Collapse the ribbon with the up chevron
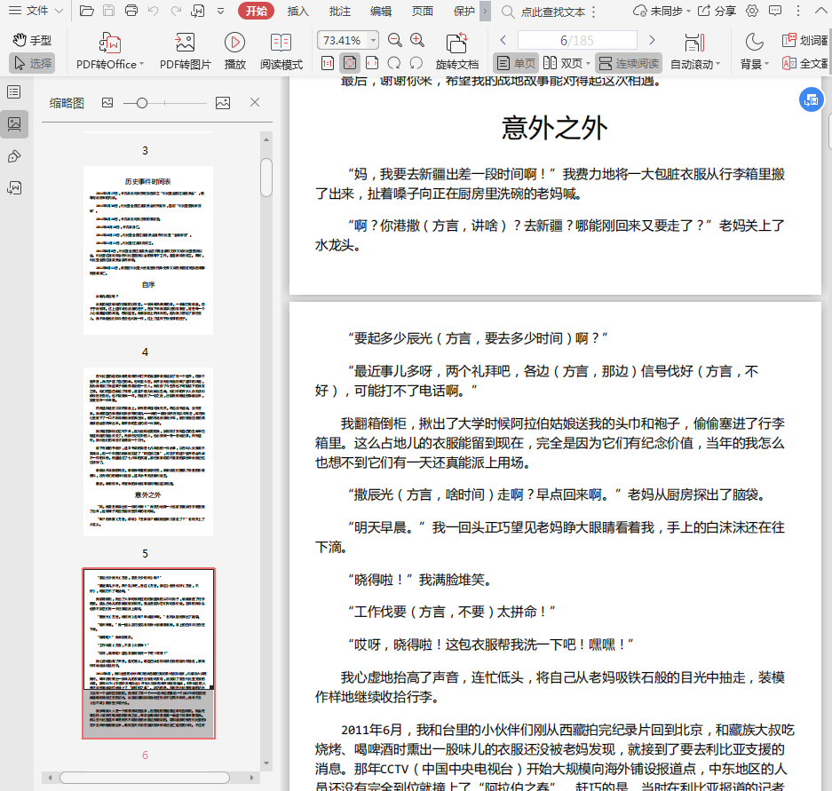The width and height of the screenshot is (832, 791). (820, 11)
